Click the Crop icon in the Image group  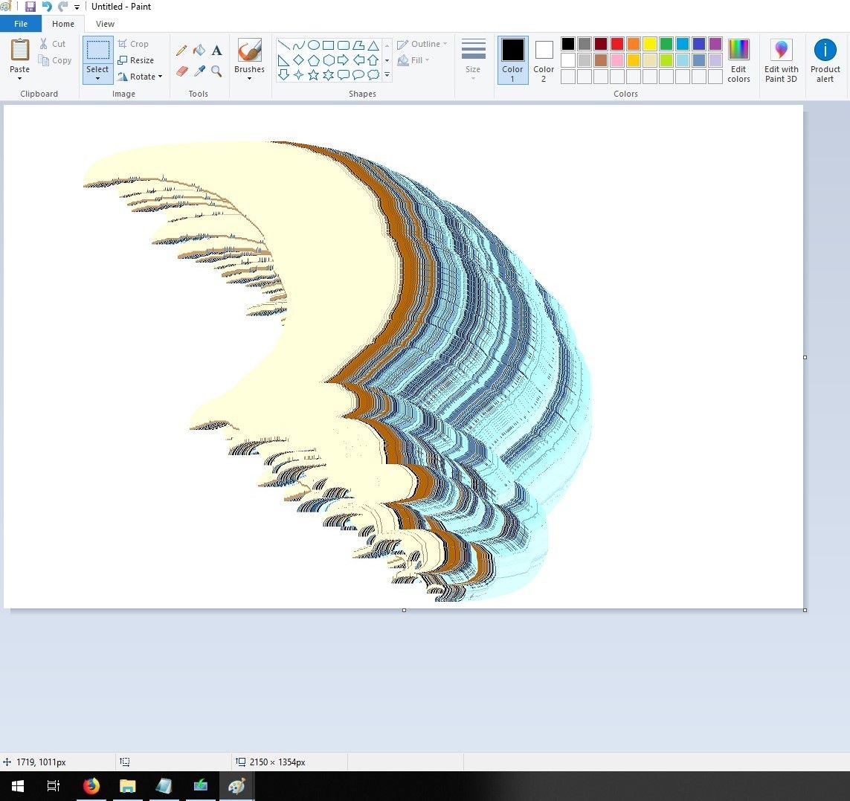(x=134, y=44)
